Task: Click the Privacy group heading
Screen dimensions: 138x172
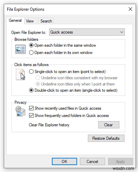Action: click(x=20, y=102)
